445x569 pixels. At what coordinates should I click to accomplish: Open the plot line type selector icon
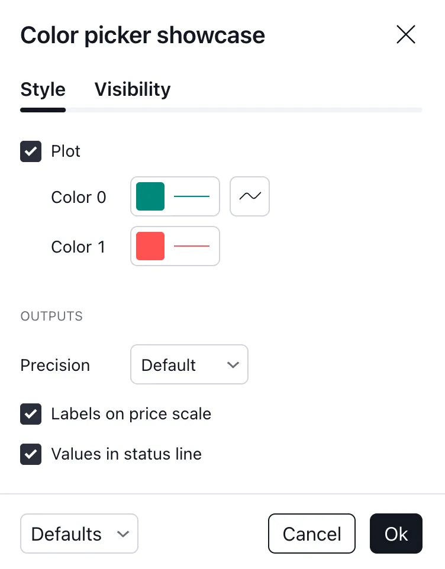click(x=250, y=196)
